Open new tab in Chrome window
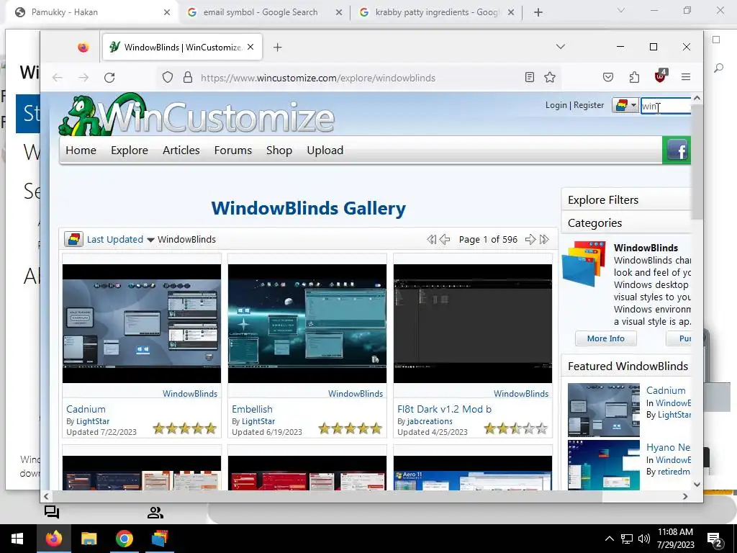This screenshot has width=737, height=553. [538, 12]
